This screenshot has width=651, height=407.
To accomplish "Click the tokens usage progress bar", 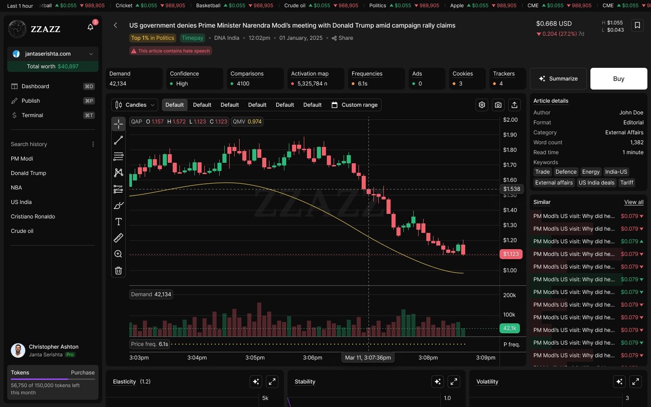I will point(53,379).
